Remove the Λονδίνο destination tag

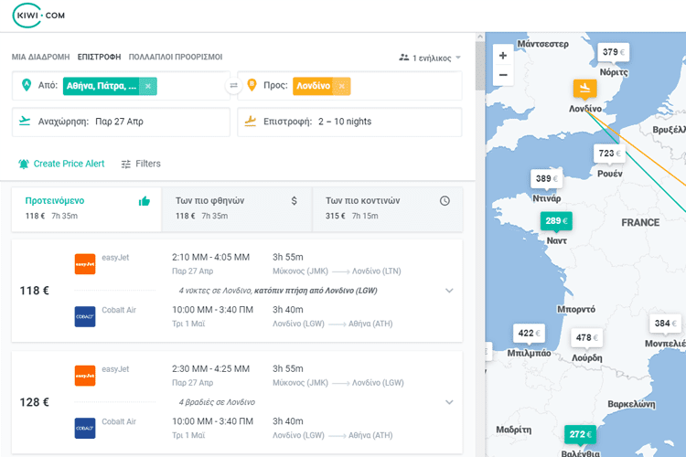click(x=342, y=86)
